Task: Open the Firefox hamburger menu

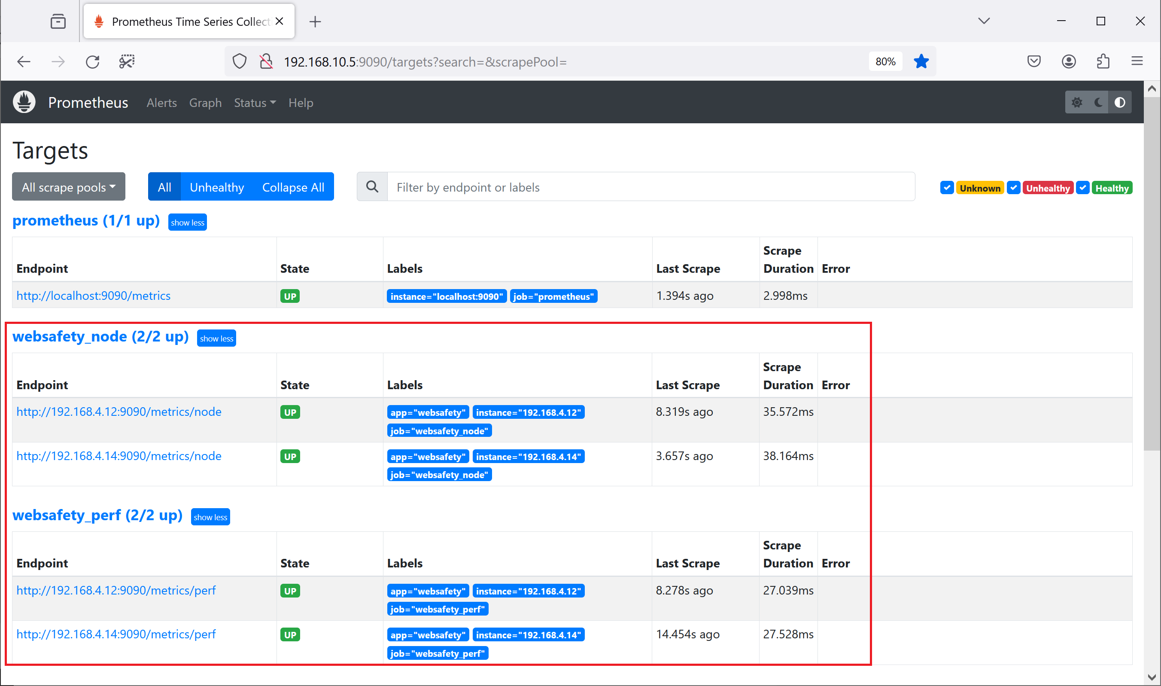Action: (x=1137, y=61)
